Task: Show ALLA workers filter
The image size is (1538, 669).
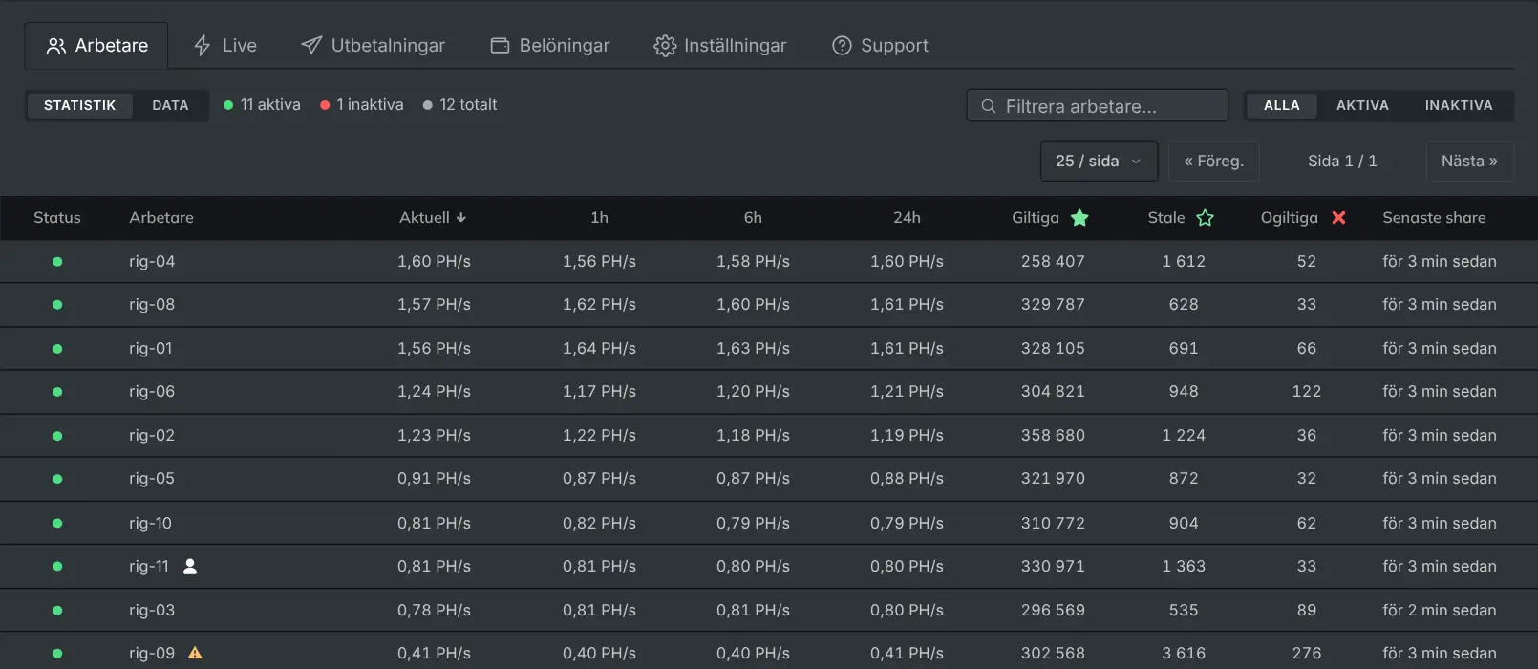Action: coord(1281,105)
